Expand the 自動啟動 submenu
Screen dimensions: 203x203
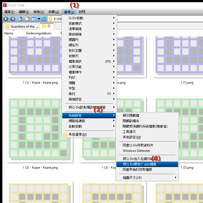pos(89,126)
